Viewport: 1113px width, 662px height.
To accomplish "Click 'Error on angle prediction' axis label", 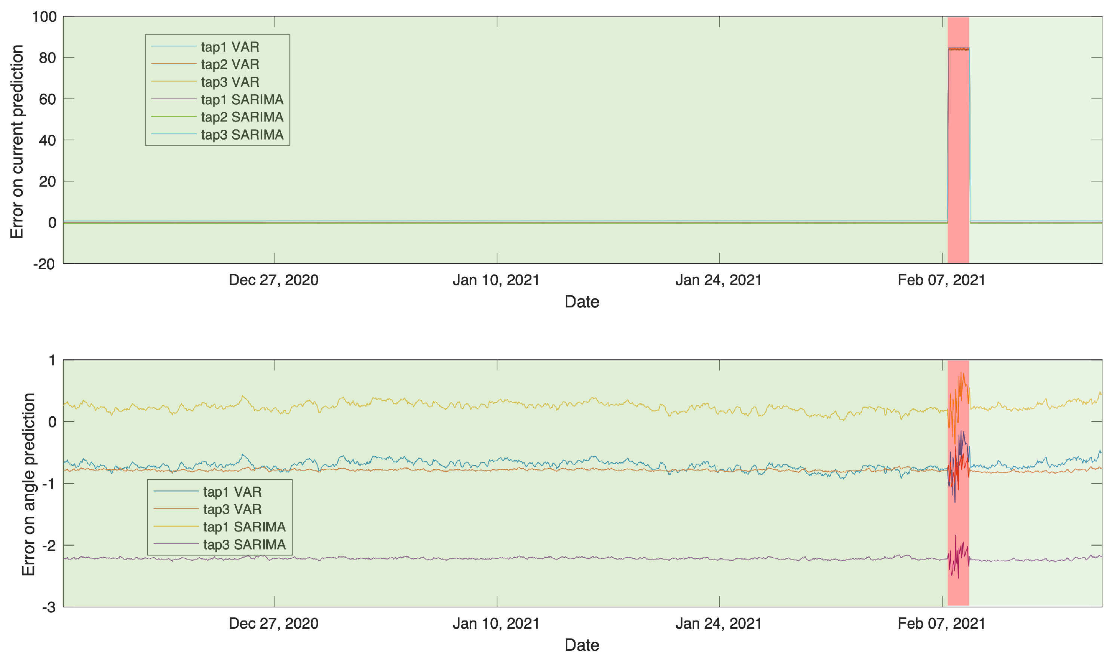I will point(28,484).
